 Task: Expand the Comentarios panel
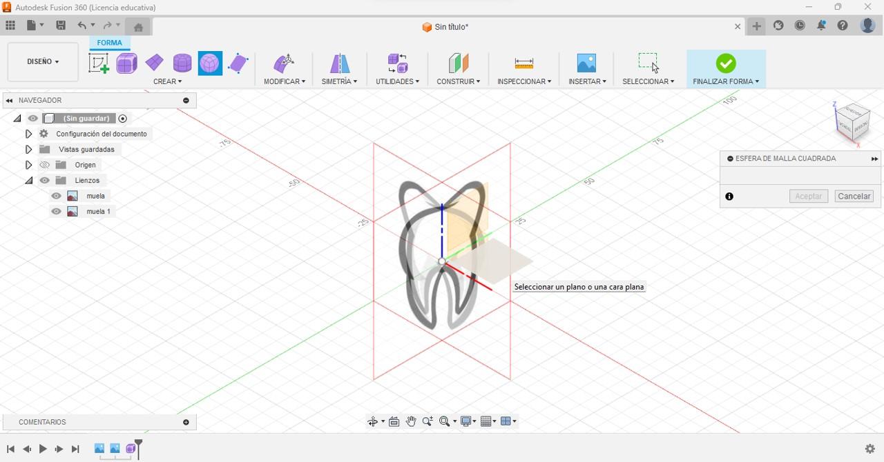tap(186, 422)
